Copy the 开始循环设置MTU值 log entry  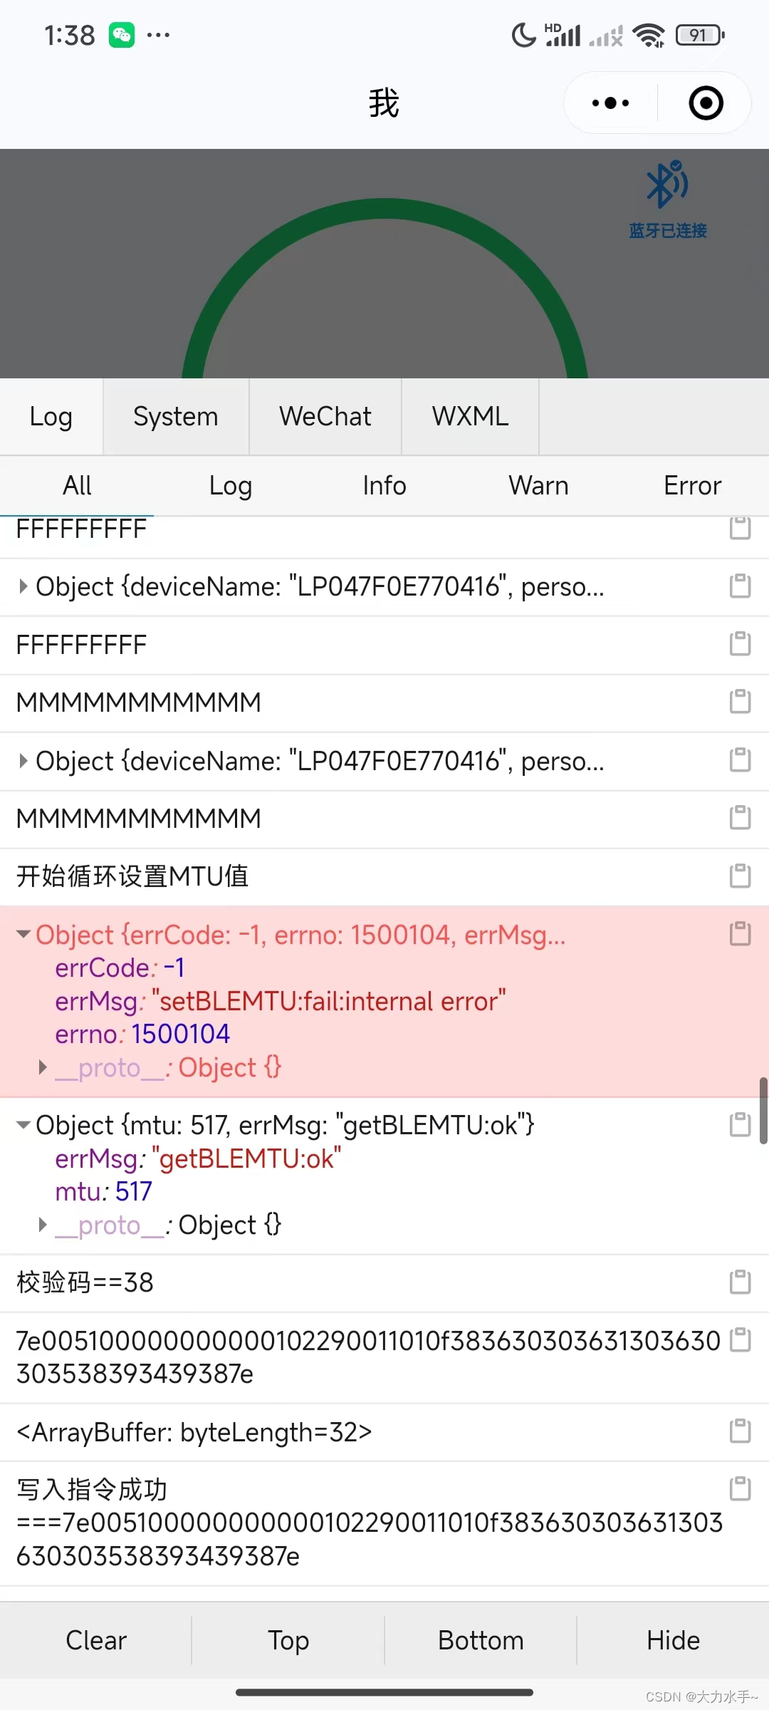click(740, 876)
